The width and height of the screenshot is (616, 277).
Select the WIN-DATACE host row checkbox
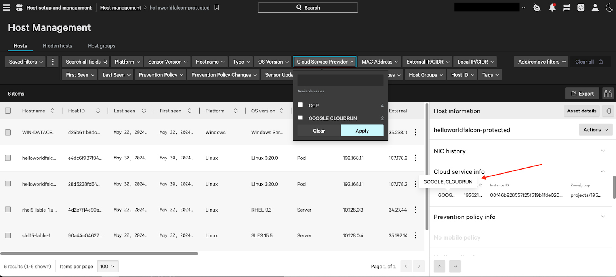pos(8,132)
